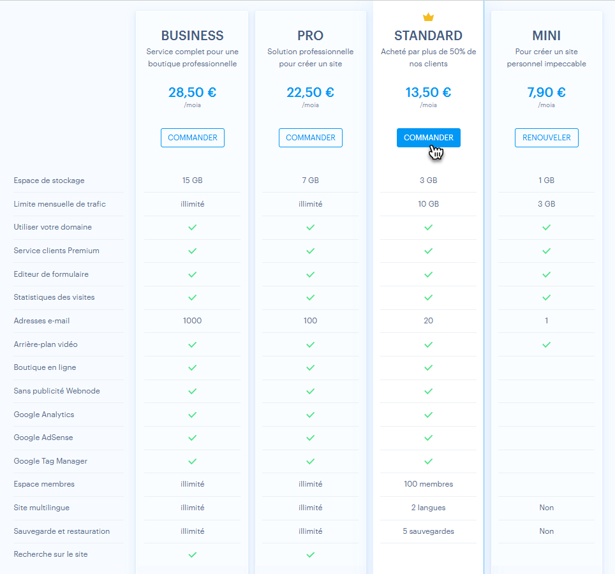Click the Adresses e-mail feature label
This screenshot has height=574, width=615.
point(41,321)
